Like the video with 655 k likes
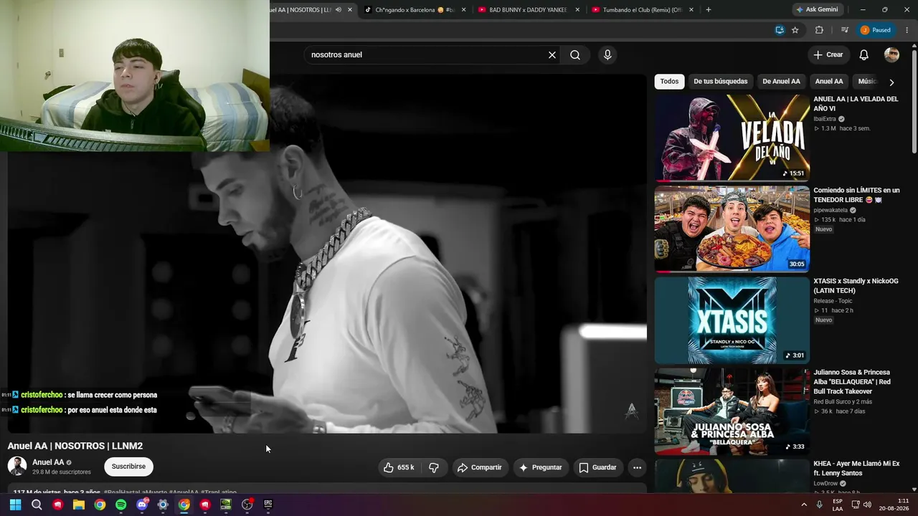Image resolution: width=918 pixels, height=516 pixels. point(399,467)
